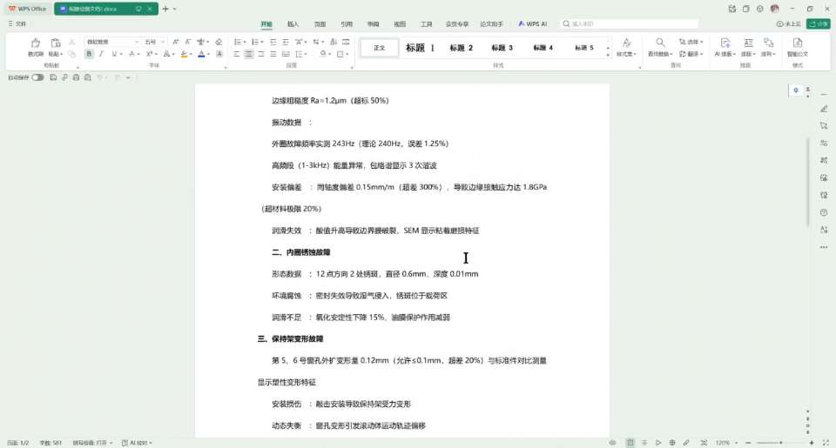Screen dimensions: 836x448
Task: Apply italic formatting to text
Action: tap(101, 54)
